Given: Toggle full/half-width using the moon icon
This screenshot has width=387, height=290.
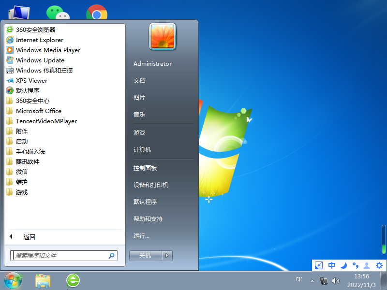Looking at the screenshot, I should (x=343, y=265).
